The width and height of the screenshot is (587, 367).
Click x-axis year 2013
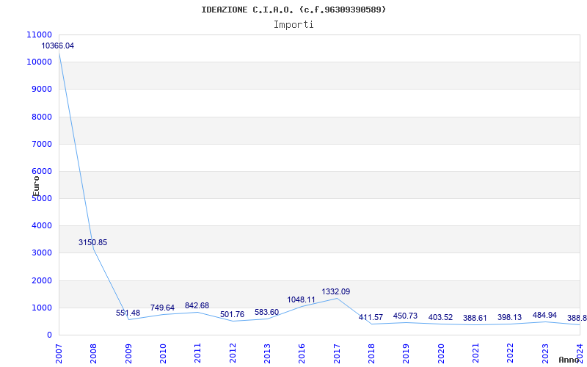(x=267, y=353)
